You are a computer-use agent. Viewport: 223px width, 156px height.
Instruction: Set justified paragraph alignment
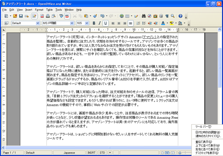131,23
